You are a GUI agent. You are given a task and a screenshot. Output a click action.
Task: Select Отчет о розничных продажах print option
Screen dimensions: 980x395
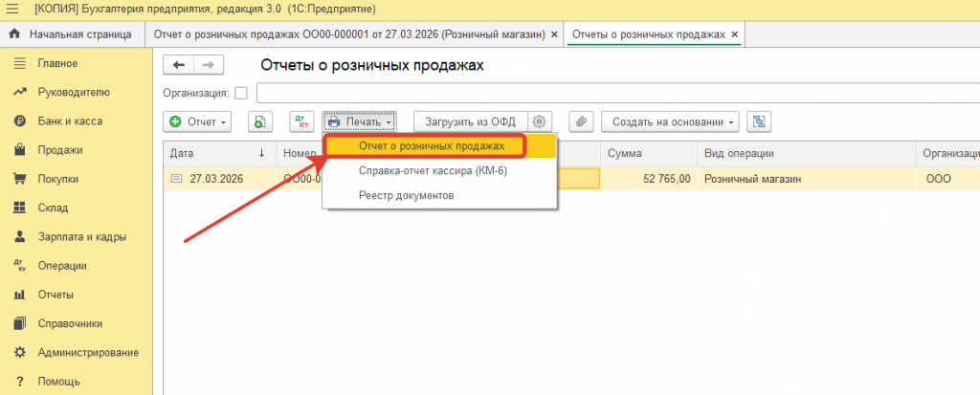[440, 146]
